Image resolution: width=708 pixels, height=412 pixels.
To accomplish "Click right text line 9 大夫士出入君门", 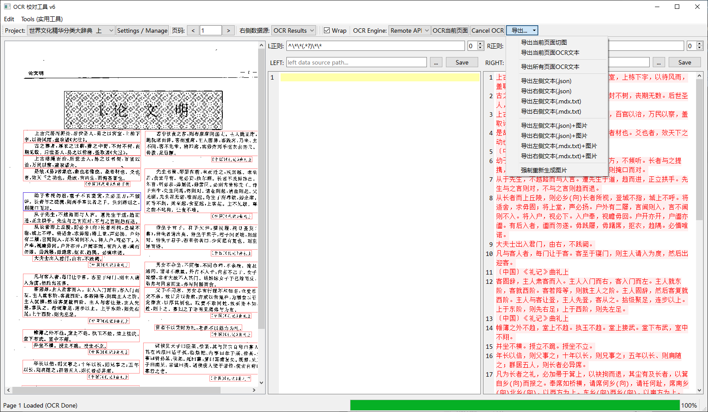I will (544, 244).
